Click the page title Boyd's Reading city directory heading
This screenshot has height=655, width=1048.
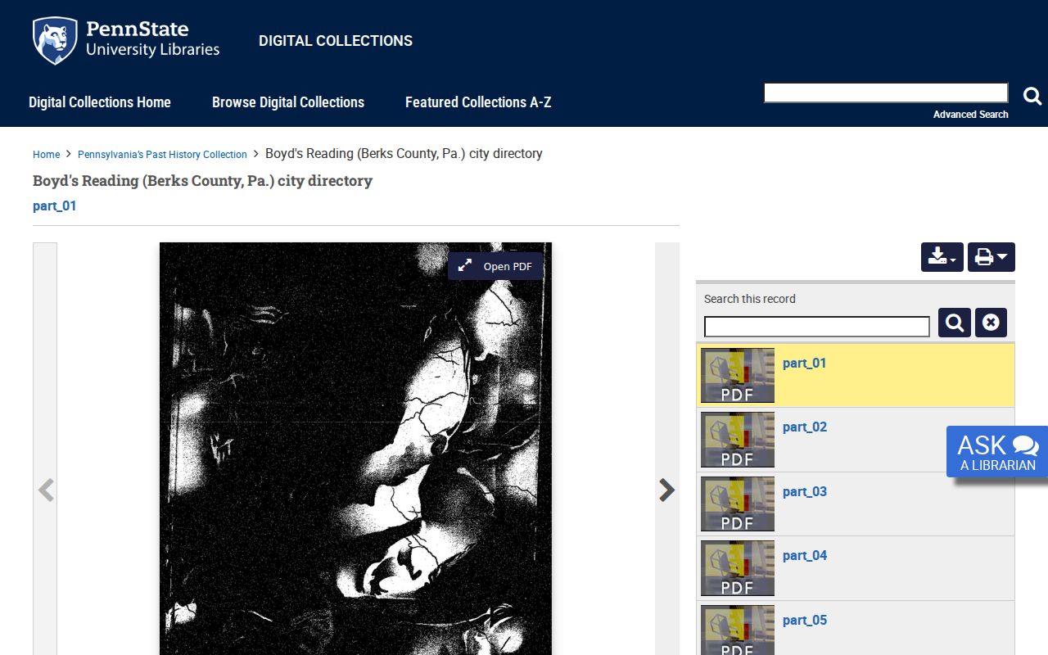coord(202,181)
